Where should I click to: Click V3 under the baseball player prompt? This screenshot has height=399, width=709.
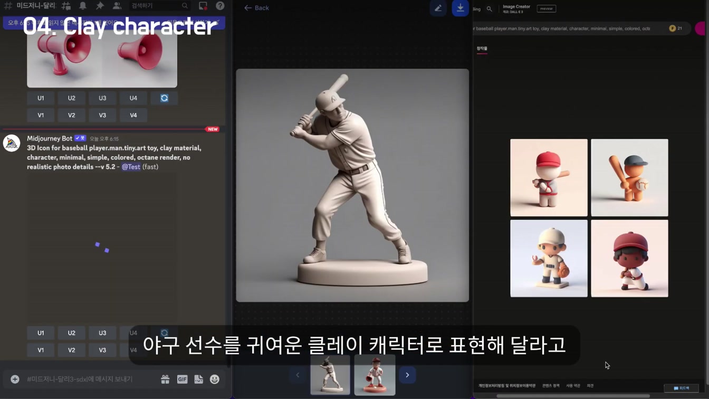click(x=102, y=350)
